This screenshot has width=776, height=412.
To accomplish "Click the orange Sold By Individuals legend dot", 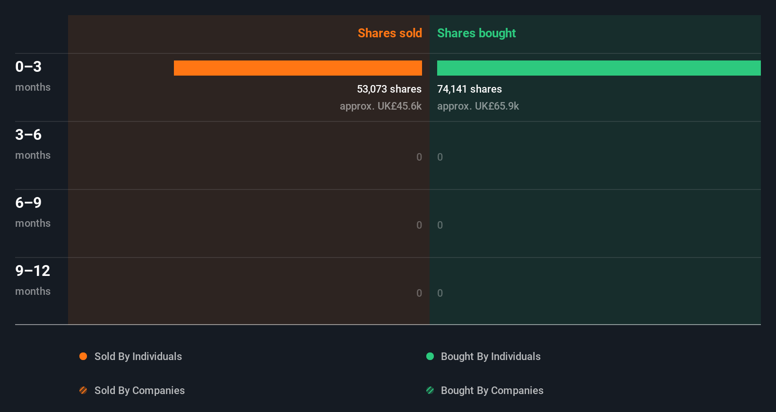I will click(x=83, y=356).
